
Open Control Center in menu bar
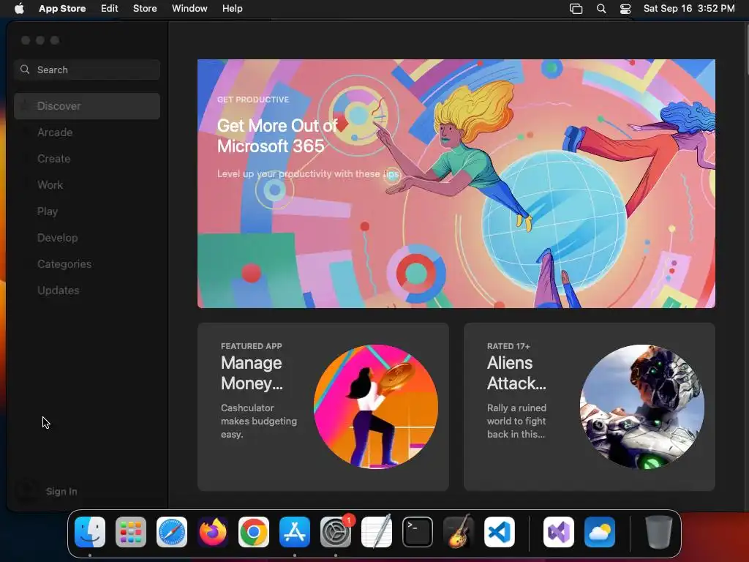click(625, 9)
